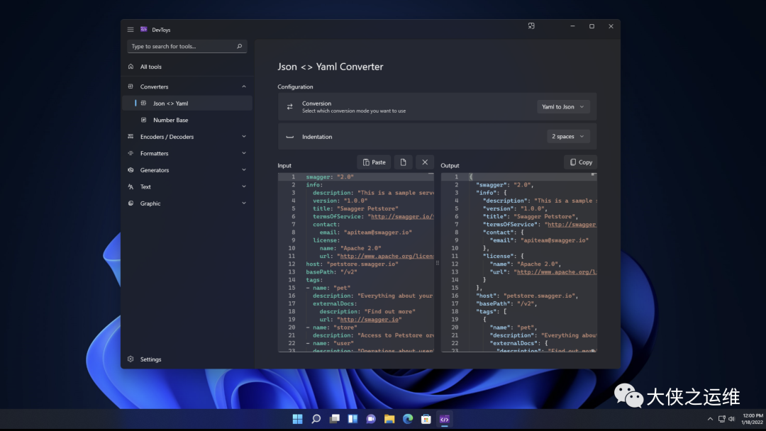Click the Formatters menu label
The height and width of the screenshot is (431, 766).
tap(154, 153)
